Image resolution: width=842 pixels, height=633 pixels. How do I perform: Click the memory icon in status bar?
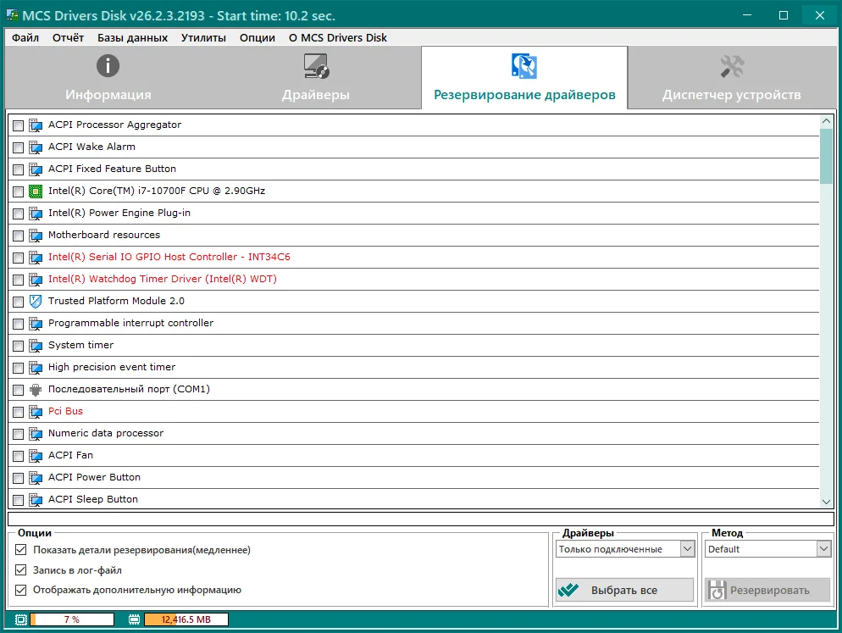134,619
